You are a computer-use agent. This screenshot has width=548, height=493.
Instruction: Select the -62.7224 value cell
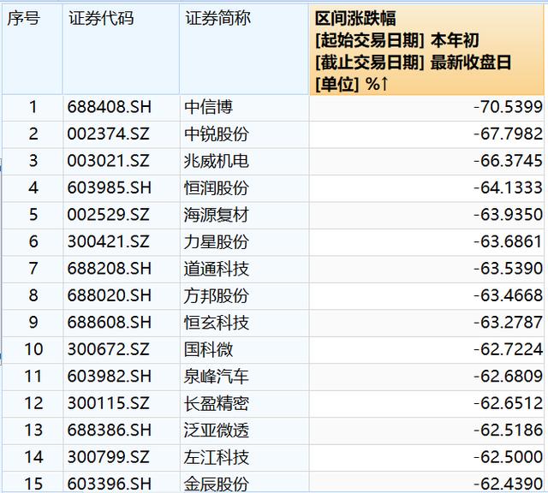[x=427, y=349]
